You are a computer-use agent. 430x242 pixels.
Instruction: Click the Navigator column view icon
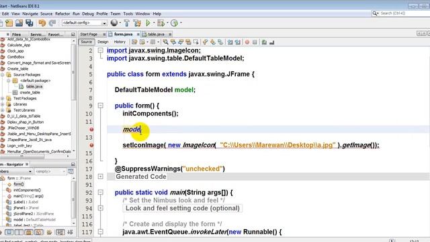(71, 171)
